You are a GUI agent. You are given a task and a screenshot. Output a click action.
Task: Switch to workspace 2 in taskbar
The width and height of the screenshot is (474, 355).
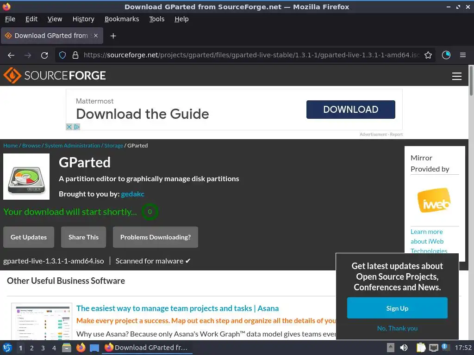(x=32, y=348)
